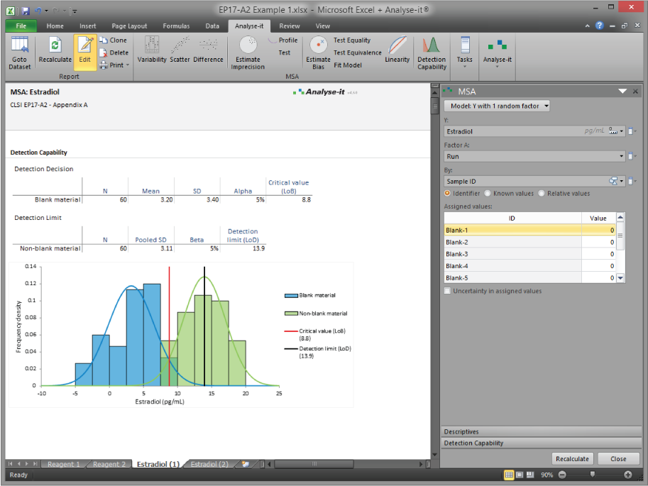Enable Uncertainty in assigned values checkbox
648x486 pixels.
[447, 291]
